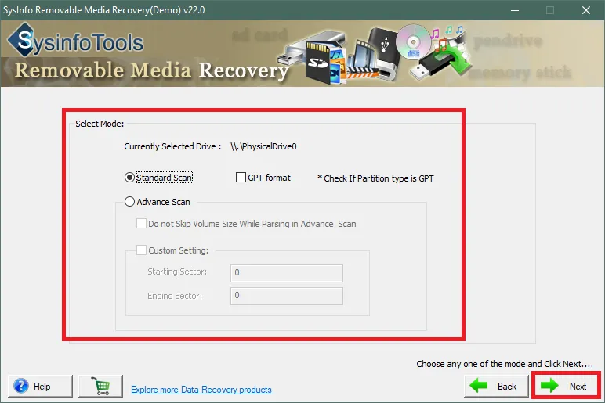
Task: Click the Check If Partition type is GPT note
Action: point(375,178)
